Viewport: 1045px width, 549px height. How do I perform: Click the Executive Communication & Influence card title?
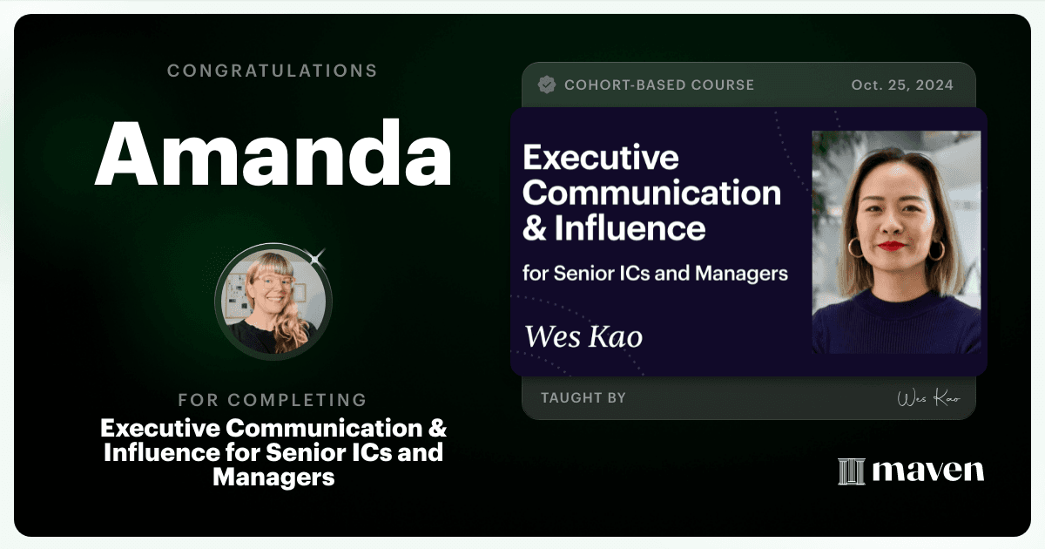click(651, 193)
